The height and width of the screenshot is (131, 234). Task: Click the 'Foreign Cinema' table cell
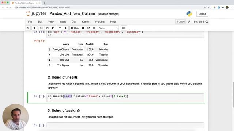tap(61, 49)
